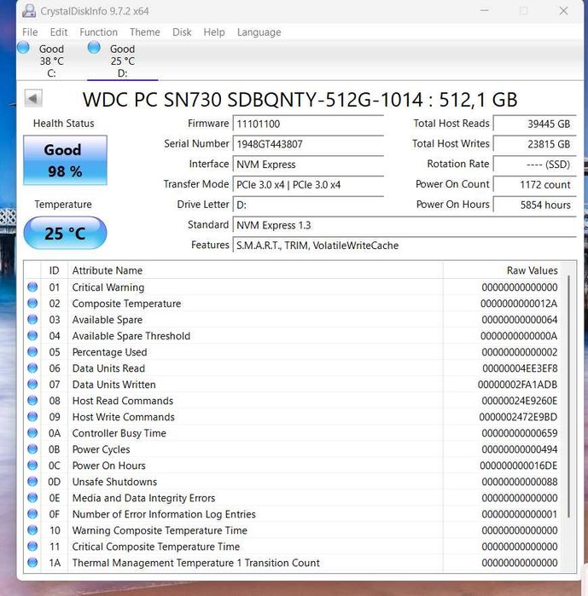Click status orb for Available Spare Threshold row

coord(32,336)
